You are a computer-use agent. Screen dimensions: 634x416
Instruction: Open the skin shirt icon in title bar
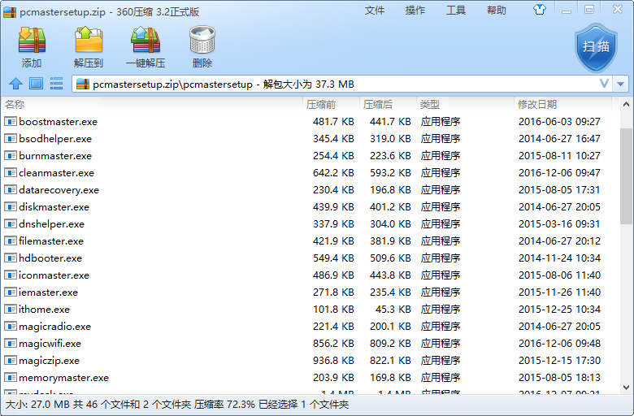click(x=540, y=9)
